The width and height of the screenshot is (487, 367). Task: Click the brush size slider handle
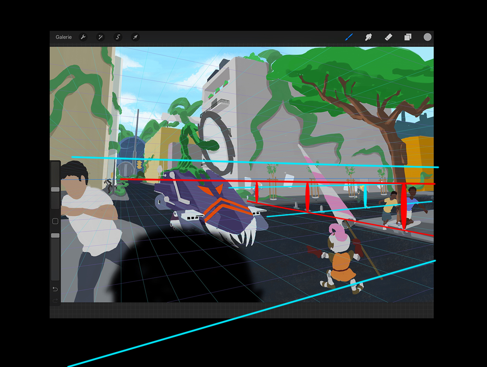click(x=55, y=189)
